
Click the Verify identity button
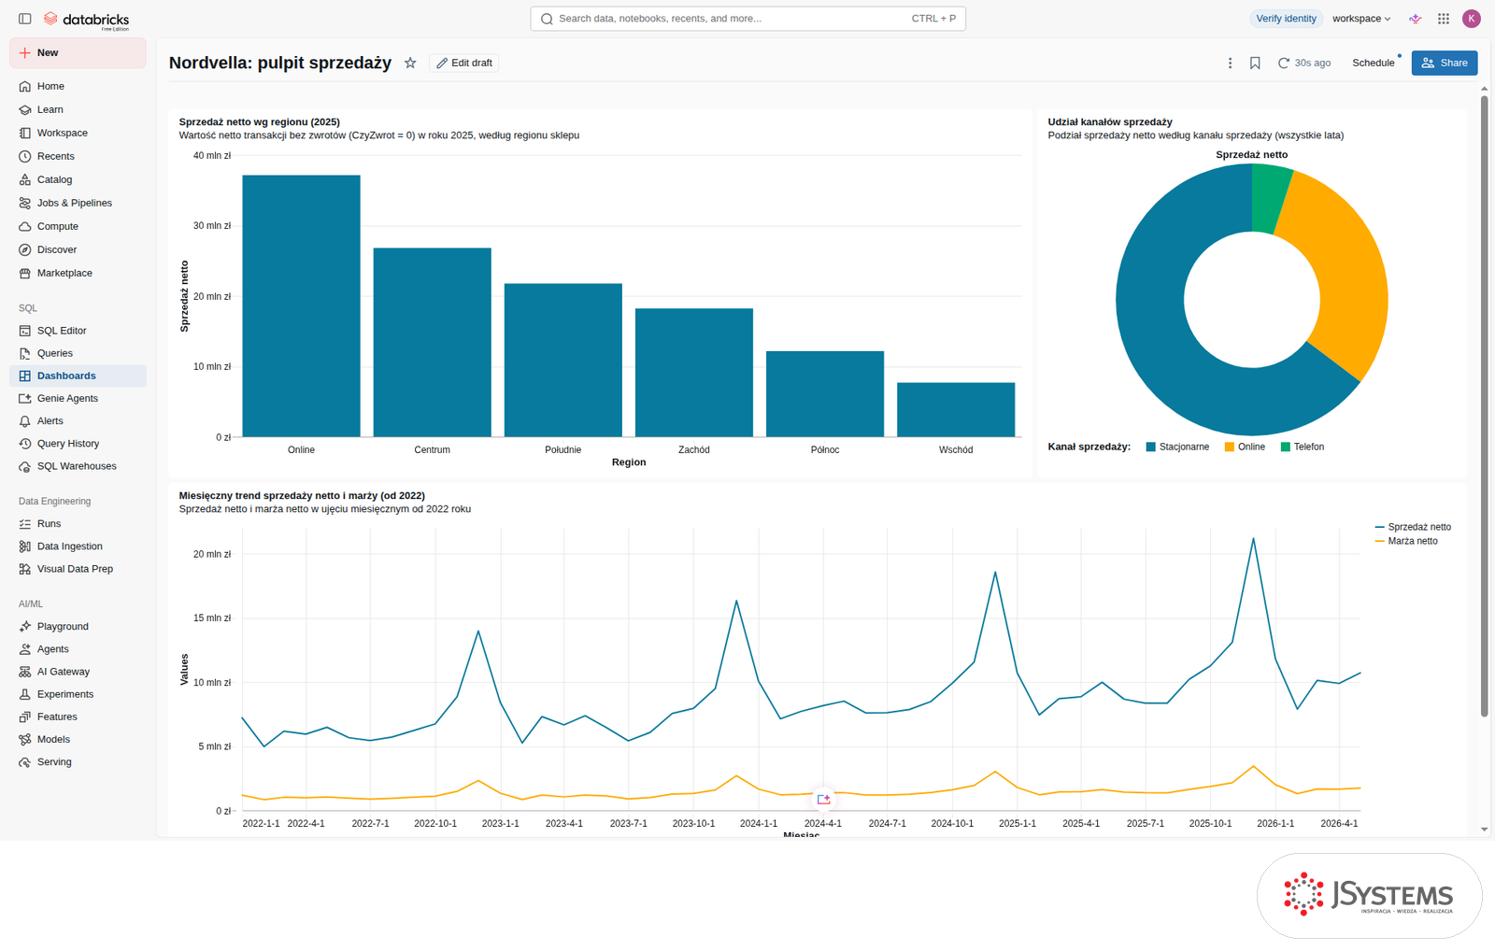tap(1286, 19)
